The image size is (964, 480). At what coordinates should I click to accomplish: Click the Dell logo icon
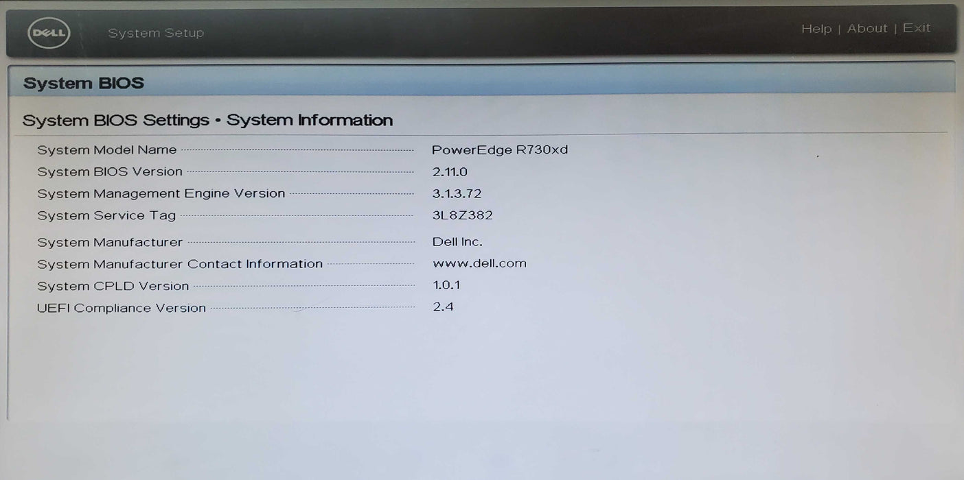[49, 33]
